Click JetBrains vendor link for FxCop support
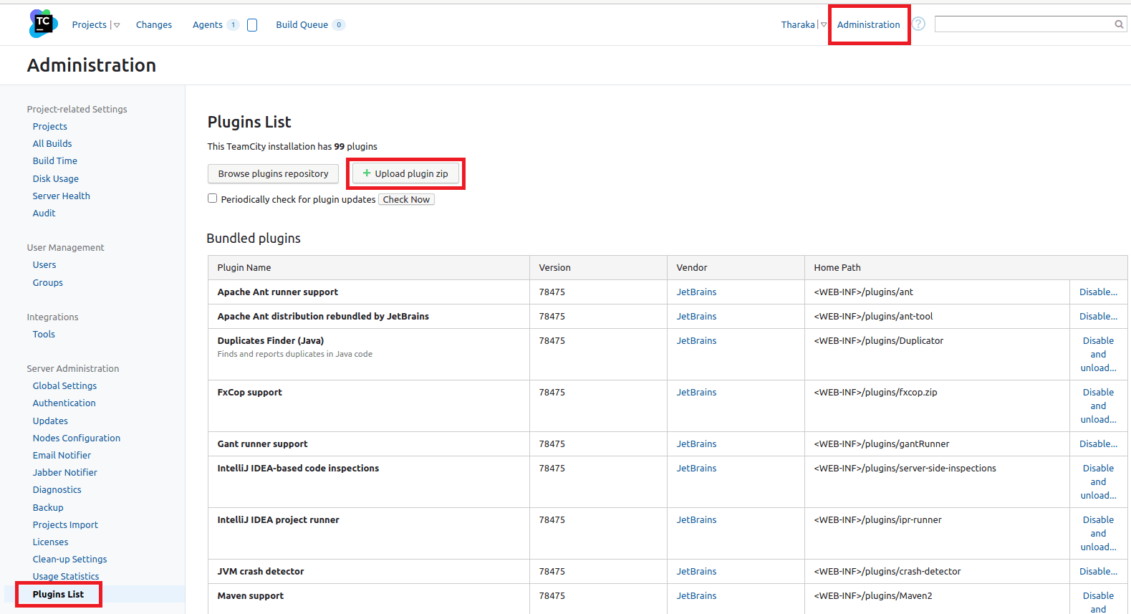The height and width of the screenshot is (614, 1131). (696, 392)
